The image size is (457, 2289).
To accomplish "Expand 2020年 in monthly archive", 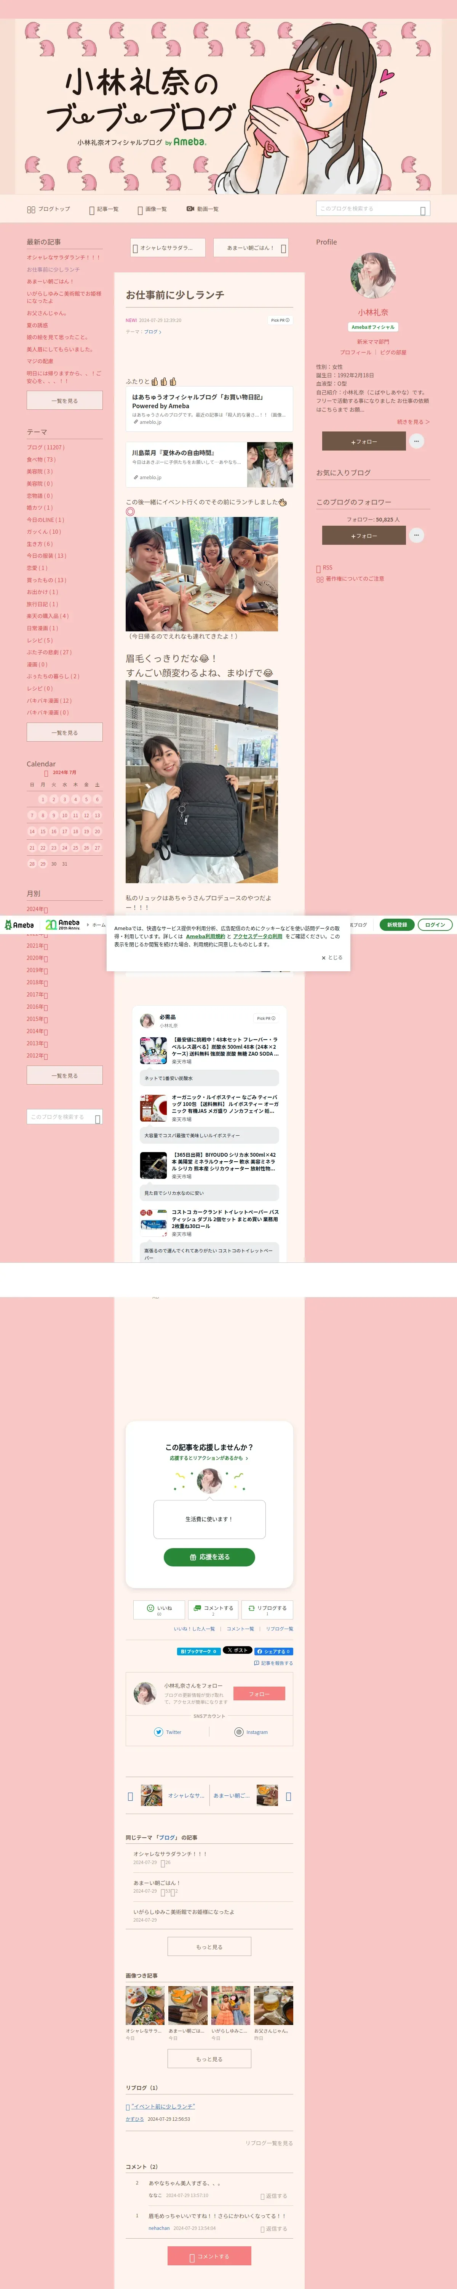I will coord(37,959).
